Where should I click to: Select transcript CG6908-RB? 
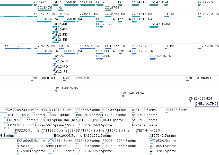[105, 24]
